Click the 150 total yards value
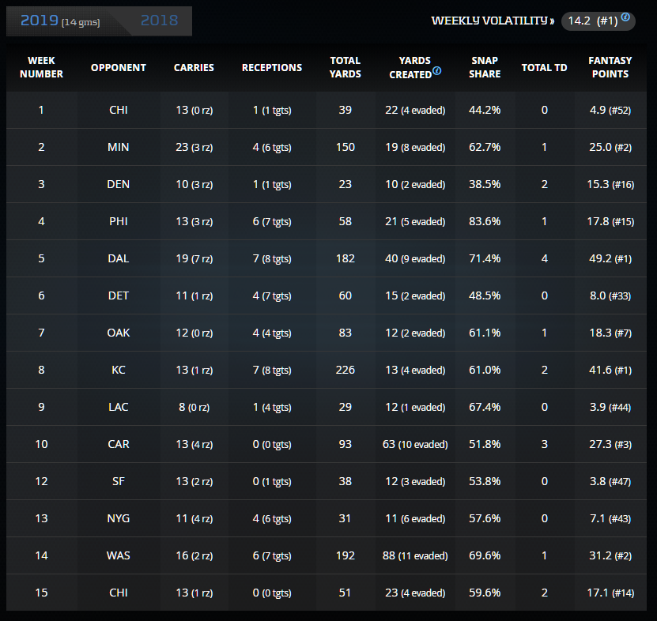This screenshot has width=657, height=621. coord(345,147)
